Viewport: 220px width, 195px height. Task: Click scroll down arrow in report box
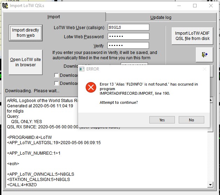click(x=210, y=184)
